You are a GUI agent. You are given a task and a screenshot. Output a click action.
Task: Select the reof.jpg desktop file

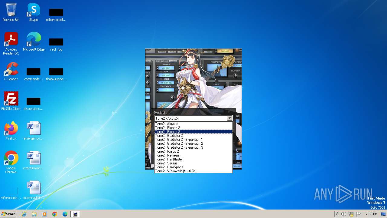56,44
